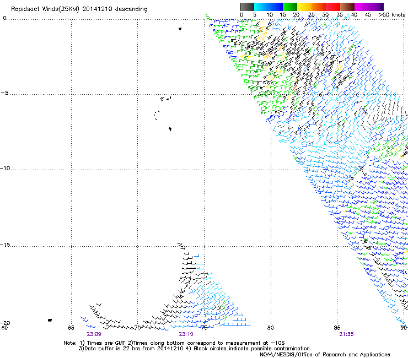Click the '75' longitude axis label
Viewport: 408px width, 358px height.
click(204, 328)
